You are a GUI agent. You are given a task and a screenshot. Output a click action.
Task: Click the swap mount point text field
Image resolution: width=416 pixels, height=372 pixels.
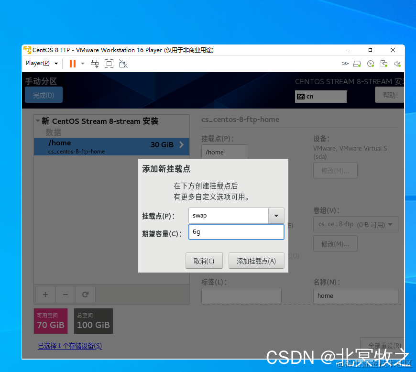(229, 216)
